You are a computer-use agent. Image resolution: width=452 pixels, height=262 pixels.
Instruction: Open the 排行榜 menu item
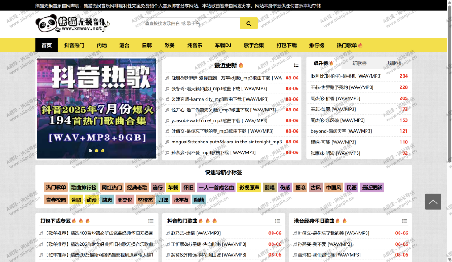tap(316, 45)
